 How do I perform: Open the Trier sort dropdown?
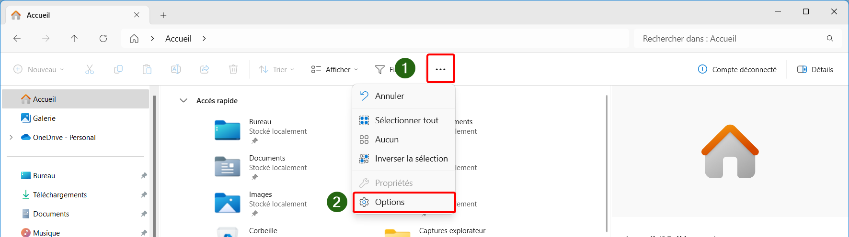coord(276,69)
